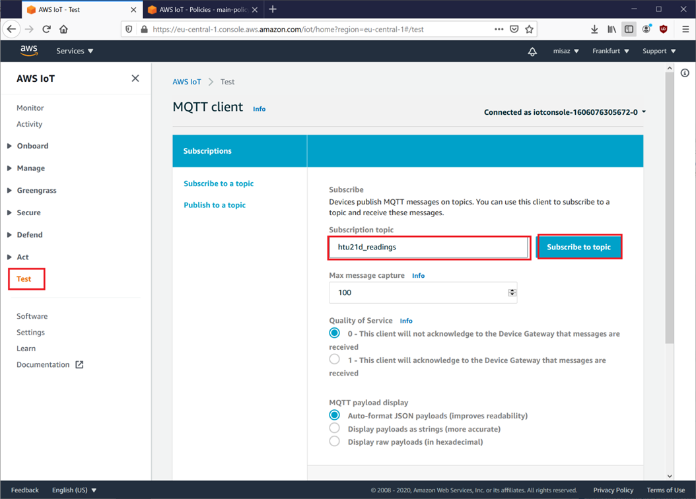Click the Subscribe to a topic link
This screenshot has width=696, height=499.
click(219, 183)
